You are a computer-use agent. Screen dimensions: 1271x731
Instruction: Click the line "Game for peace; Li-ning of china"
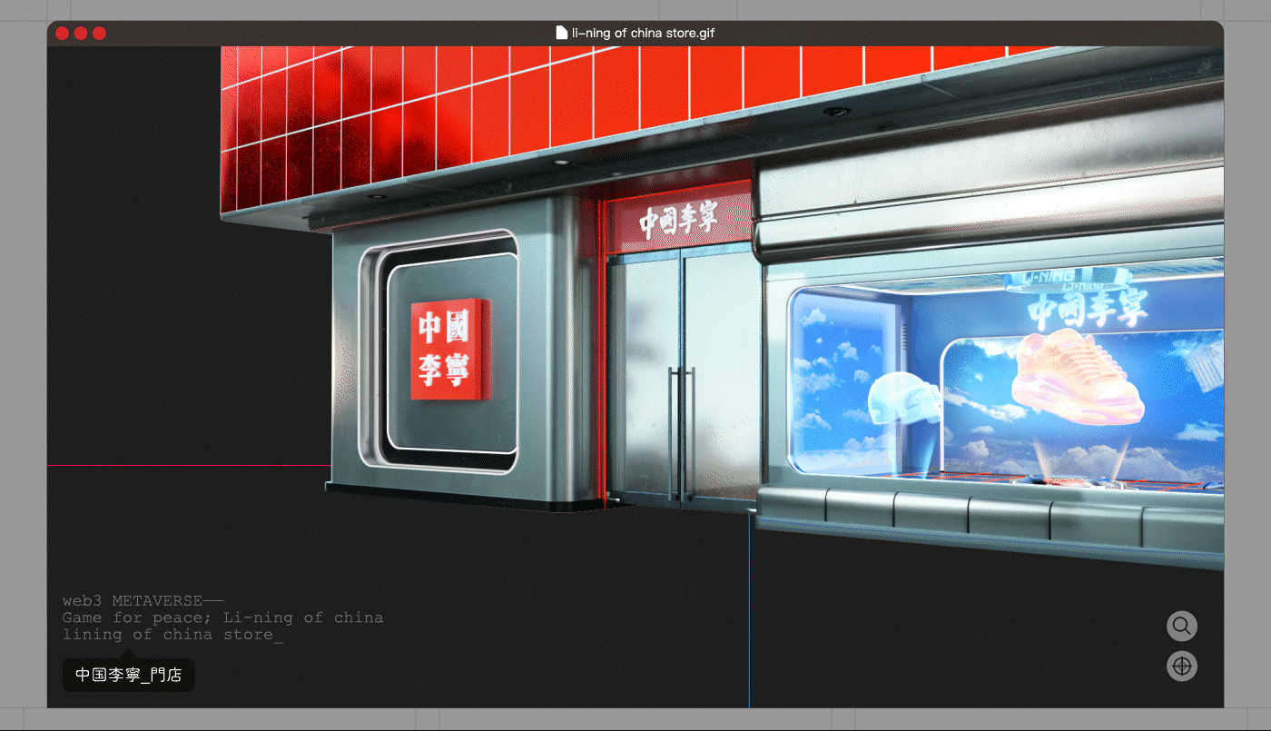pyautogui.click(x=222, y=617)
